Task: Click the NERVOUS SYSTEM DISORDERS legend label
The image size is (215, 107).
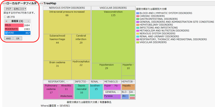Action: coord(157,34)
